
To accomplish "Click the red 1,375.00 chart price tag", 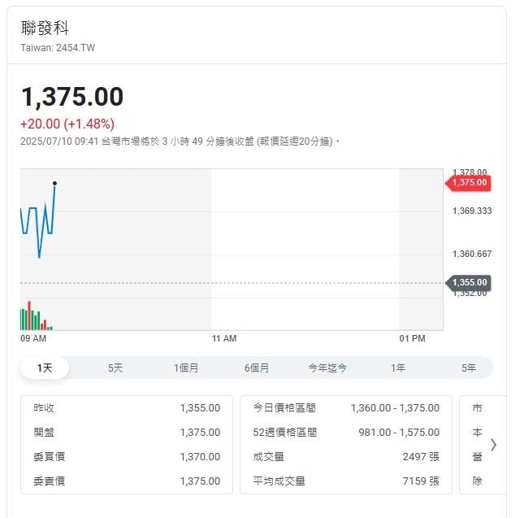I will tap(469, 182).
